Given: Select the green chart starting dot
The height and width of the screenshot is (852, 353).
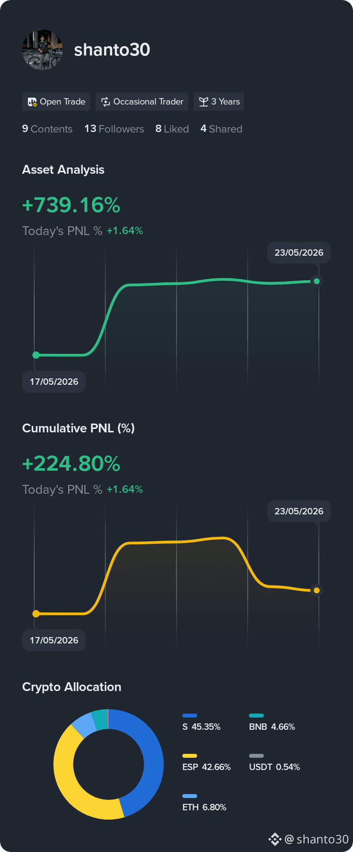Looking at the screenshot, I should click(x=36, y=355).
